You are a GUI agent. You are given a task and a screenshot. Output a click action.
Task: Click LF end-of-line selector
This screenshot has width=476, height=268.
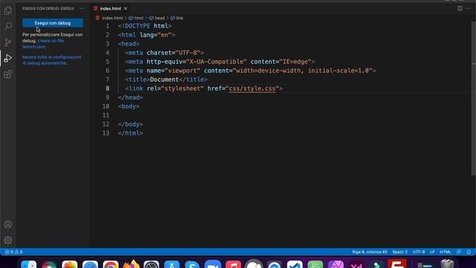click(x=432, y=252)
